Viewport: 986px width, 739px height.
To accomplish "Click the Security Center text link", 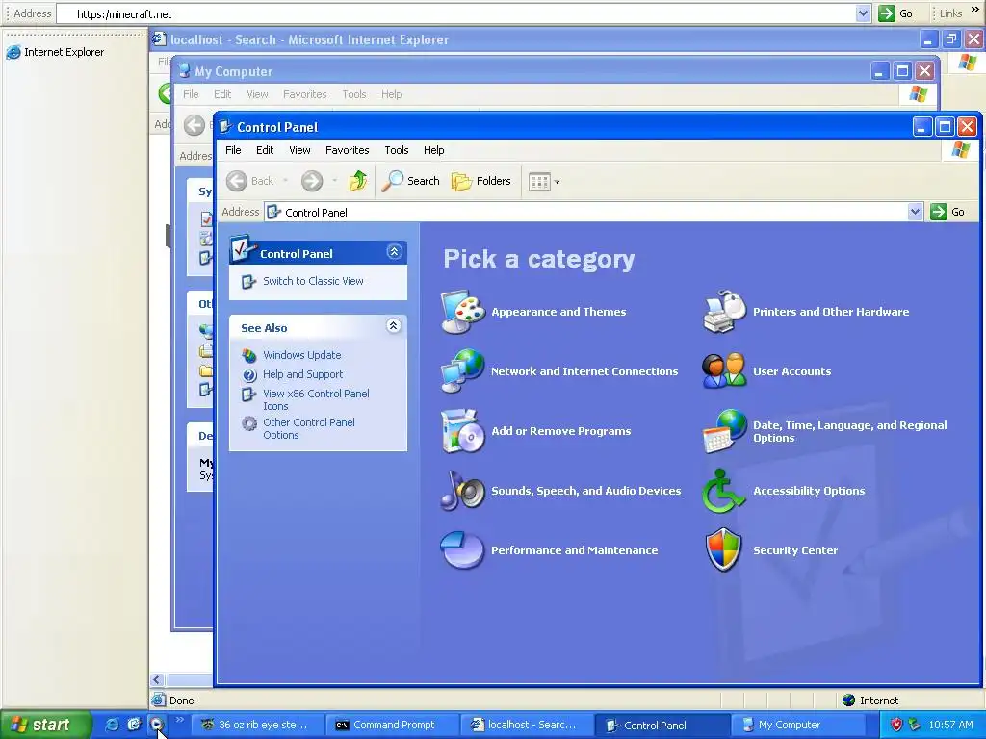I will 795,550.
